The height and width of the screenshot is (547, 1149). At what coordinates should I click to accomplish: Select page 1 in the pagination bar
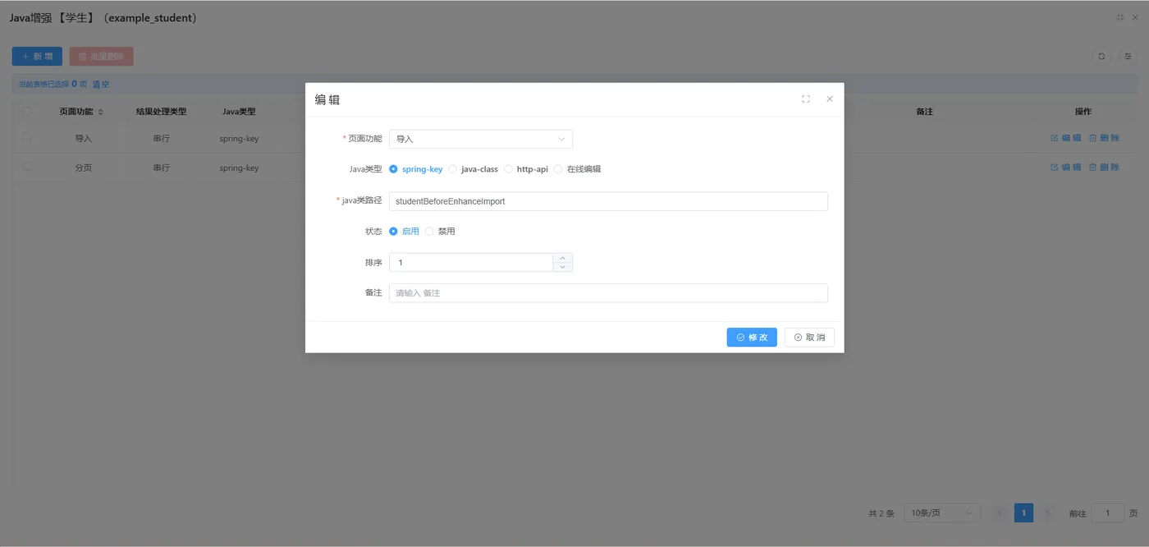click(1023, 513)
